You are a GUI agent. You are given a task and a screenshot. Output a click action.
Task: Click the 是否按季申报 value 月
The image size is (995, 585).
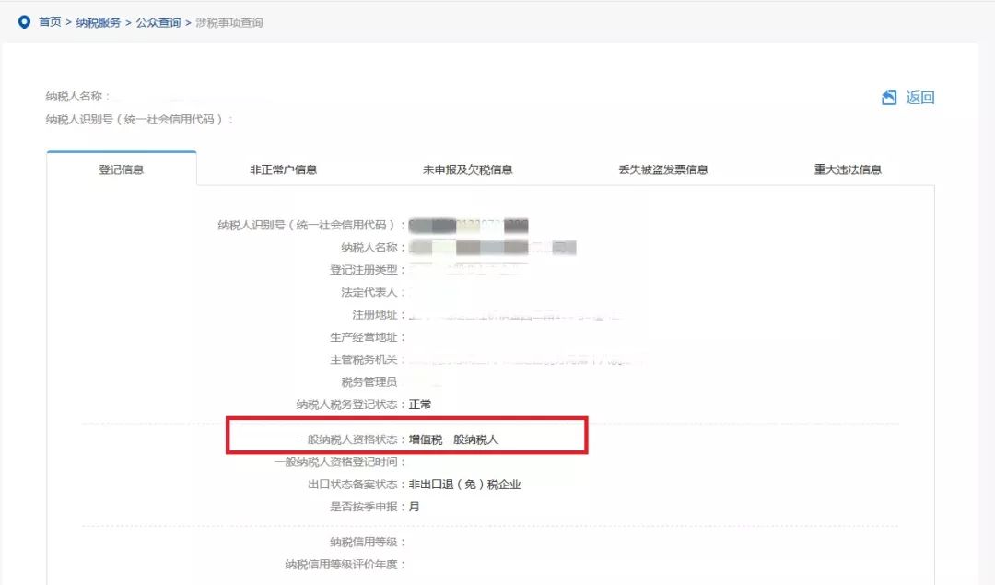click(x=416, y=506)
